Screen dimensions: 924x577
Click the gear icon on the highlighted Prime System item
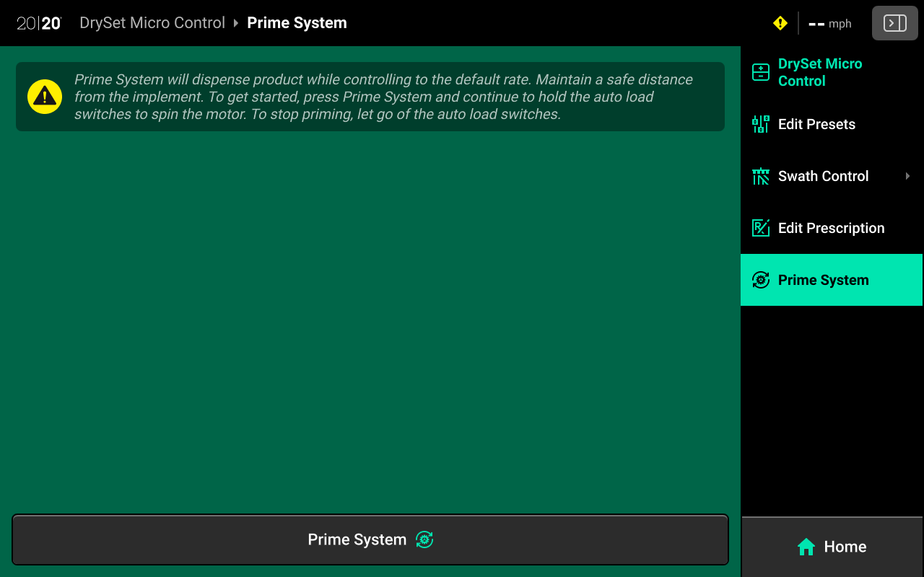click(761, 280)
